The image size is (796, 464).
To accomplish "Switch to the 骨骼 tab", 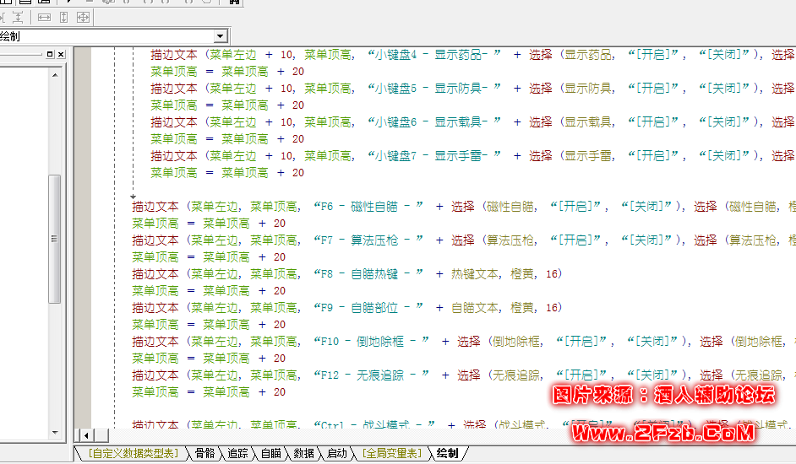I will point(204,454).
